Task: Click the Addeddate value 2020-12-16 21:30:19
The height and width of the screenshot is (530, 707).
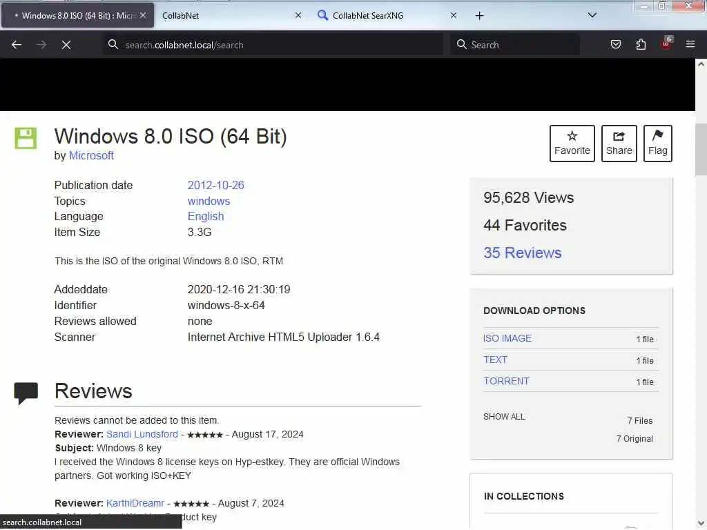Action: 238,289
